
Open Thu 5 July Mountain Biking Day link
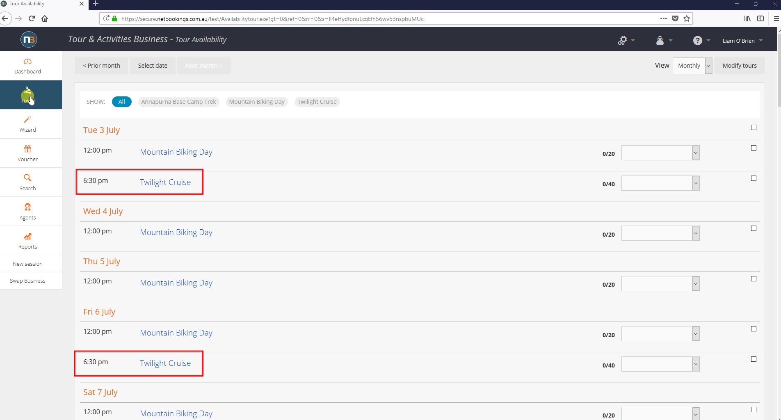(x=176, y=283)
